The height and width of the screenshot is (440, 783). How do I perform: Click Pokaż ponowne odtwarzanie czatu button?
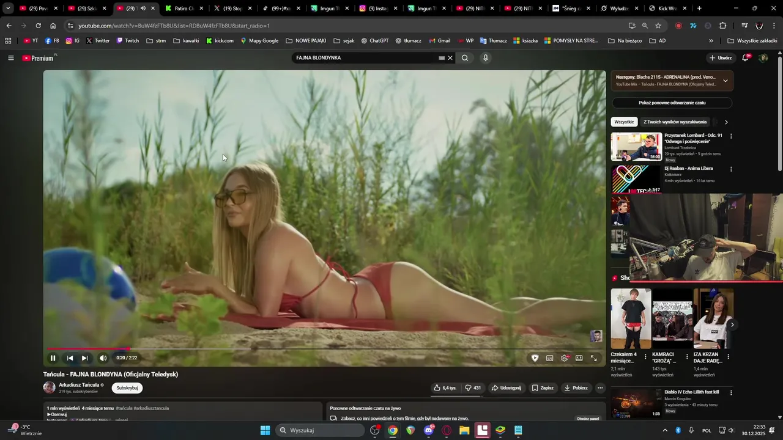pyautogui.click(x=672, y=103)
